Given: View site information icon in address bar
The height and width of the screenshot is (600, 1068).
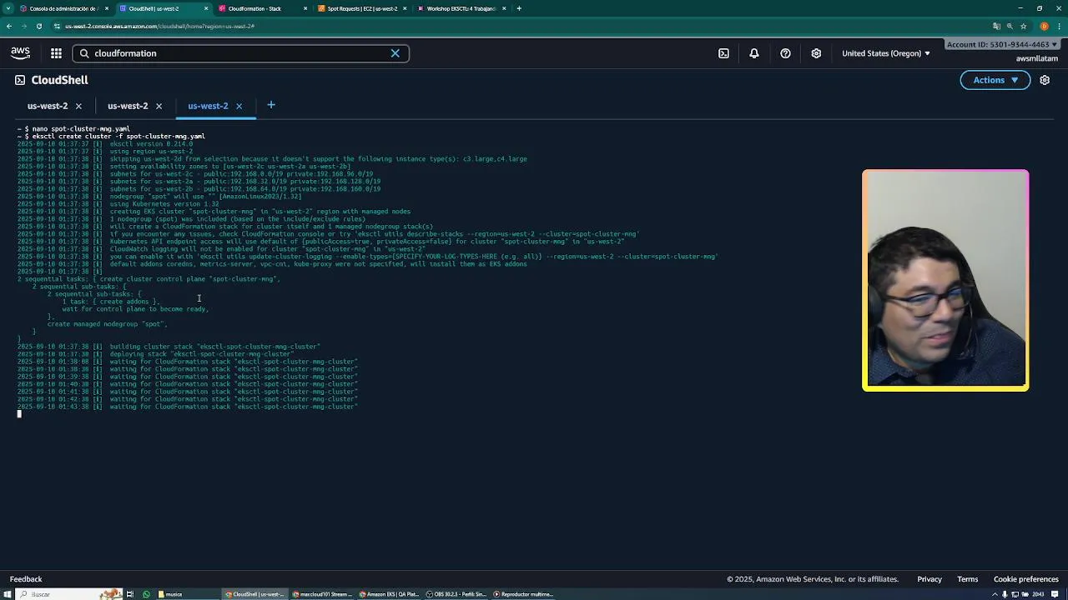Looking at the screenshot, I should click(x=57, y=26).
